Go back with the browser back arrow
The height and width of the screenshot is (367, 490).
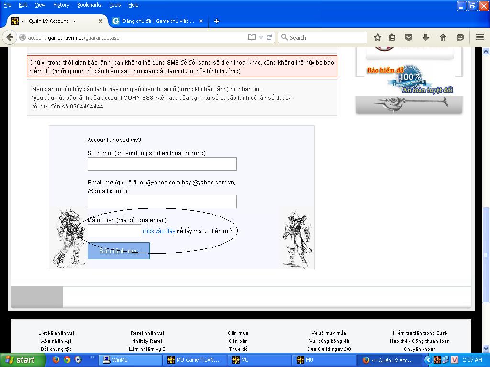pos(10,37)
